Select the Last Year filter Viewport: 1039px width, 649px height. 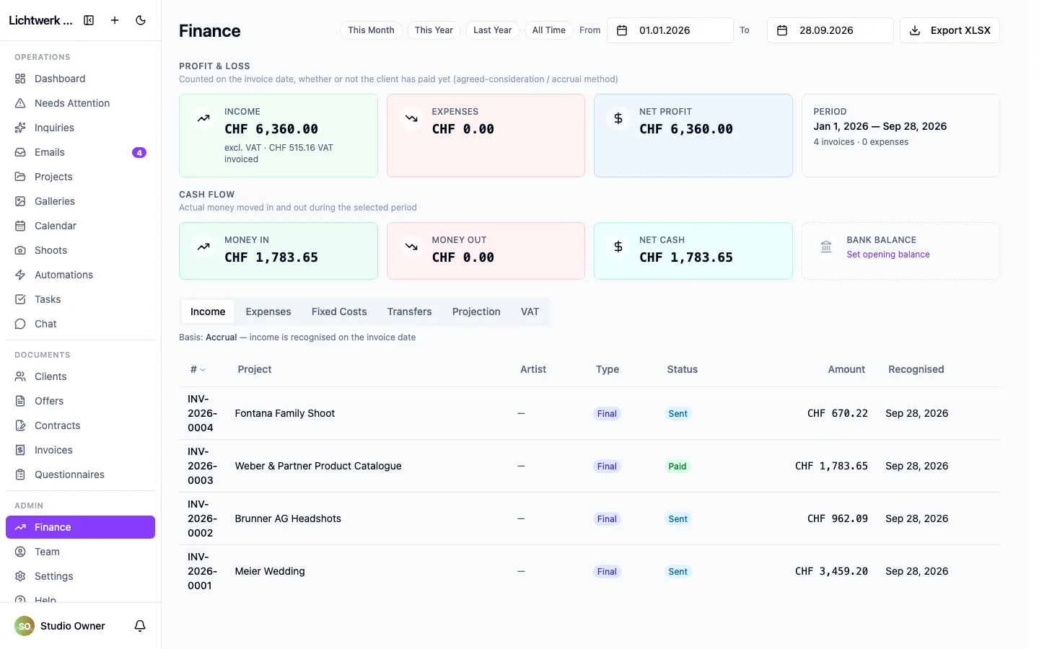pos(493,30)
